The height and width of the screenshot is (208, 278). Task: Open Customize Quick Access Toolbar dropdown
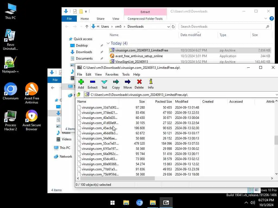pyautogui.click(x=86, y=11)
